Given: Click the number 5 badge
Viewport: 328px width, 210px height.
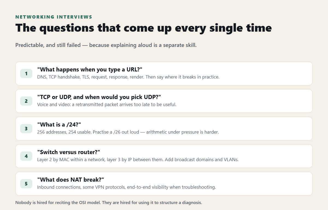Looking at the screenshot, I should (x=26, y=184).
